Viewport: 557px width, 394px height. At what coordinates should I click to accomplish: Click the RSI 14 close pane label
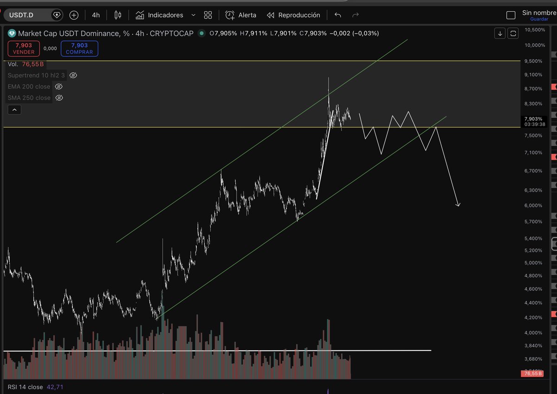25,387
